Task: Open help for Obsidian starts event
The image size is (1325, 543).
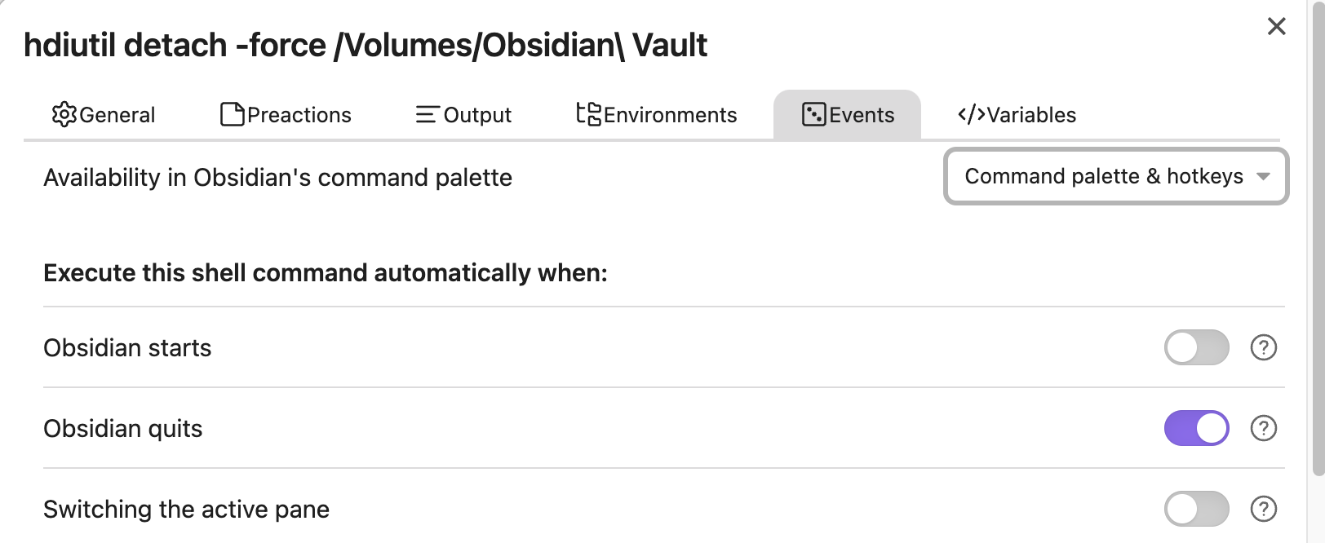Action: point(1263,348)
